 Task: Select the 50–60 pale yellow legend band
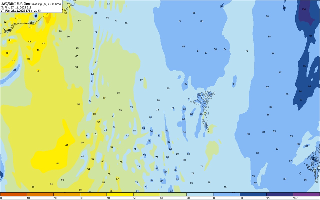click(x=146, y=194)
